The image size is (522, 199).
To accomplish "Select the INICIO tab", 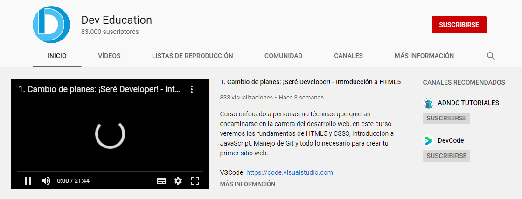I will click(x=57, y=56).
